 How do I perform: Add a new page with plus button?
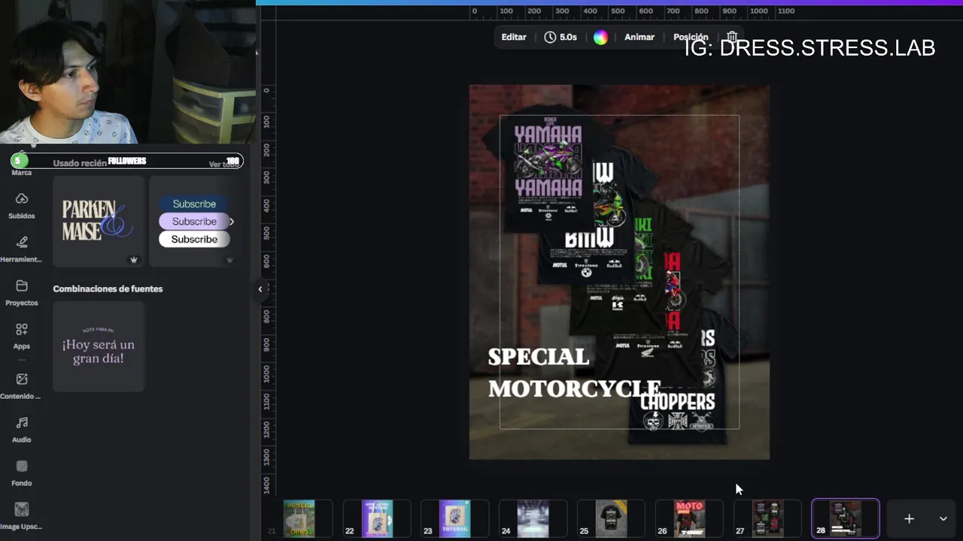[909, 518]
